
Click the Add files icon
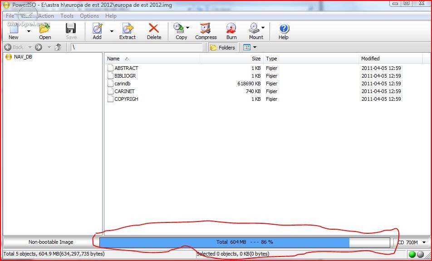[97, 29]
